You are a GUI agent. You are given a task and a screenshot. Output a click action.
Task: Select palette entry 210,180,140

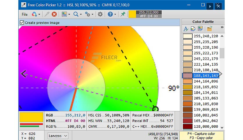click(x=201, y=70)
